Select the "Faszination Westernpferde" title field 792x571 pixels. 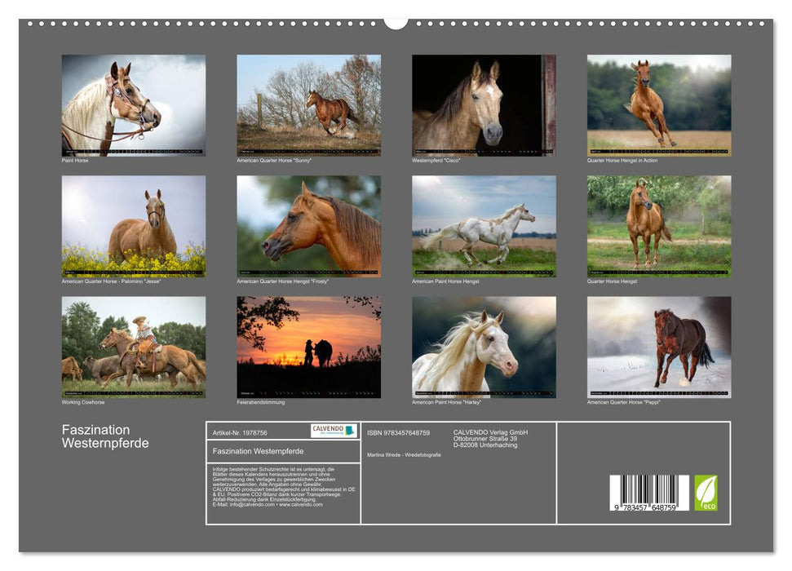click(x=257, y=451)
